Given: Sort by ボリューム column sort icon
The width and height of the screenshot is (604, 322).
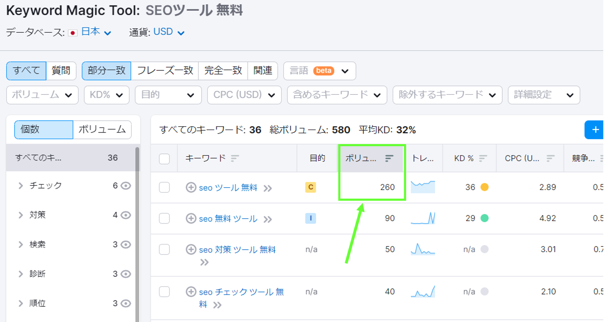Looking at the screenshot, I should click(x=389, y=158).
